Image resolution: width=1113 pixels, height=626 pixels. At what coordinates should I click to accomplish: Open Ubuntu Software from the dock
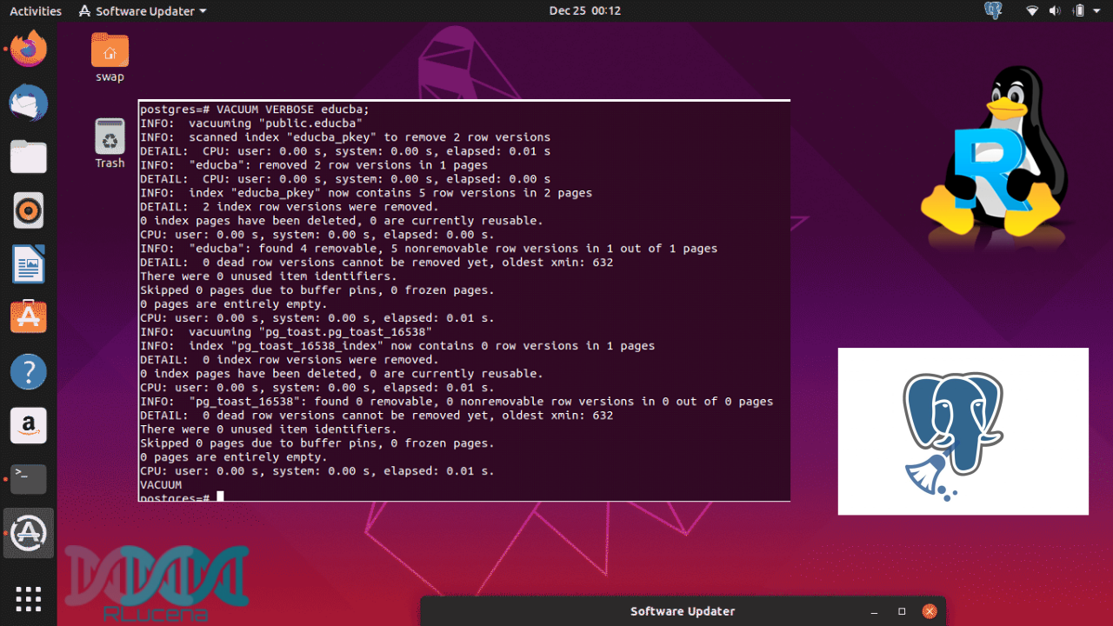click(x=29, y=317)
